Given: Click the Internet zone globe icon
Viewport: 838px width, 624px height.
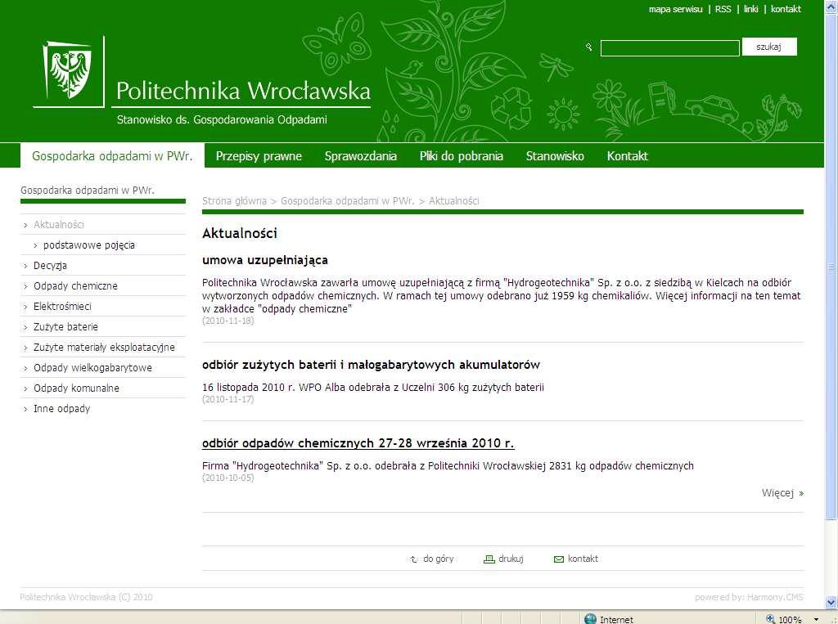Looking at the screenshot, I should click(590, 619).
